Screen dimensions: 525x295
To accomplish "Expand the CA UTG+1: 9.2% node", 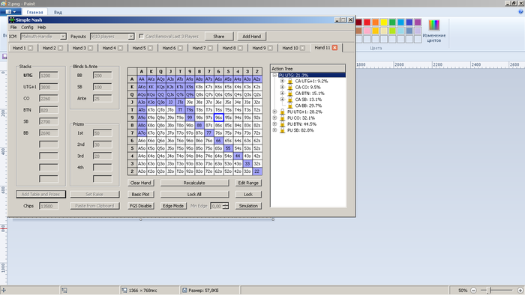I will (x=282, y=81).
